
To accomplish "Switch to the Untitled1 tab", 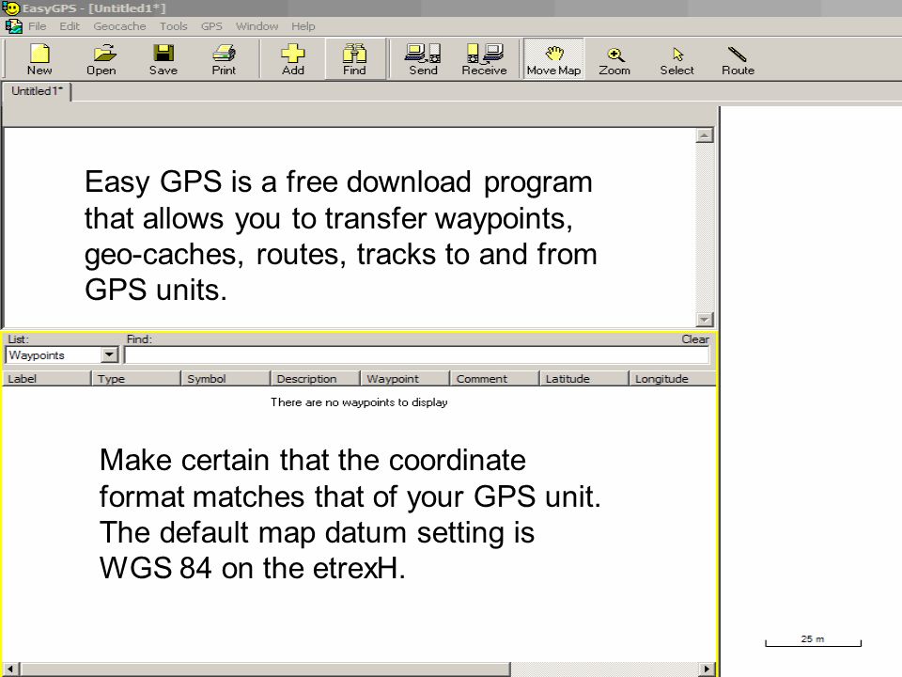I will point(37,91).
